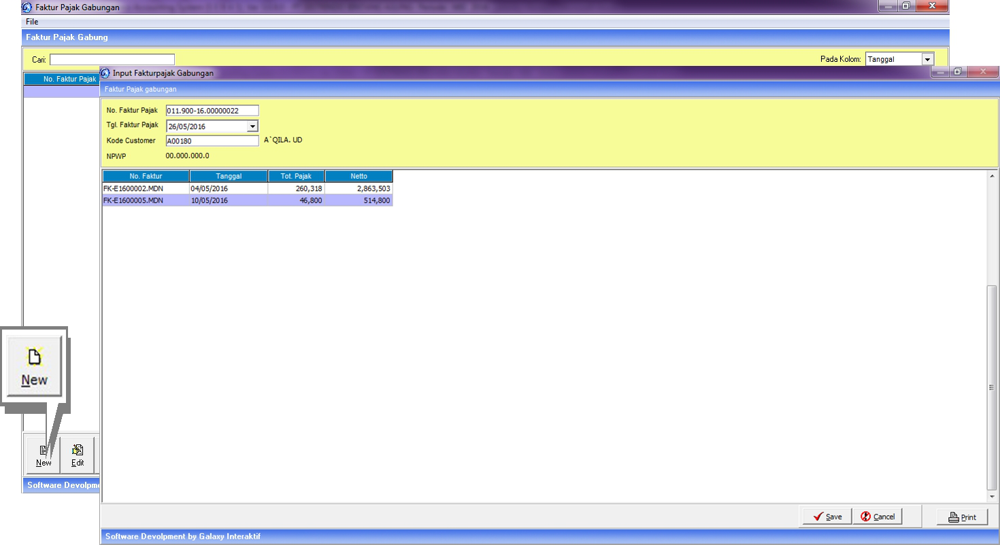Click the enlarged New callout icon
The height and width of the screenshot is (545, 1000).
(x=35, y=366)
